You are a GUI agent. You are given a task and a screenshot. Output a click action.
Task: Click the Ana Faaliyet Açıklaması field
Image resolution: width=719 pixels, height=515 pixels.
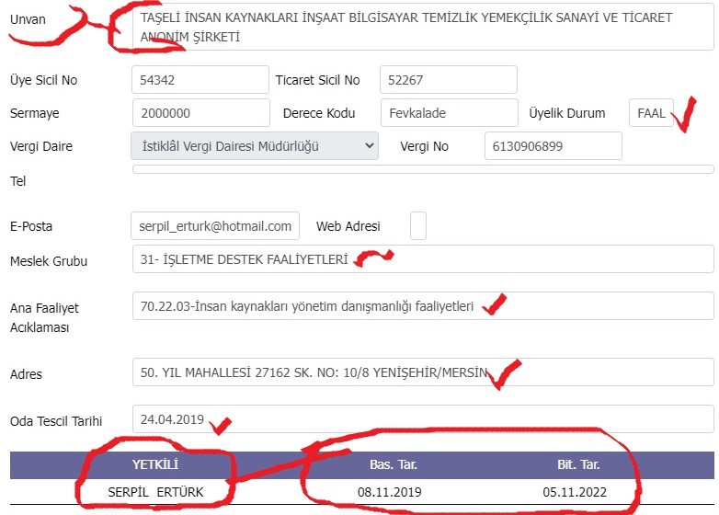point(423,306)
